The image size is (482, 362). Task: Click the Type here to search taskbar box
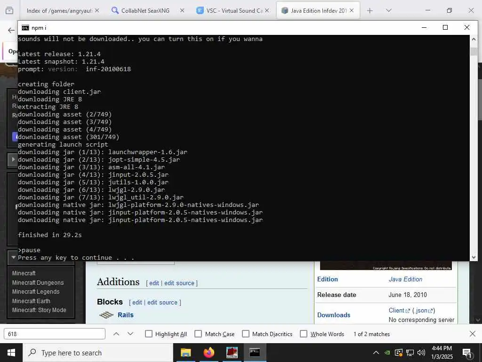[x=98, y=353]
